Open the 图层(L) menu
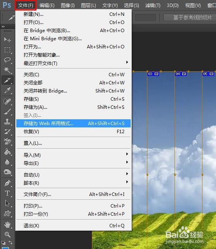 click(x=88, y=5)
